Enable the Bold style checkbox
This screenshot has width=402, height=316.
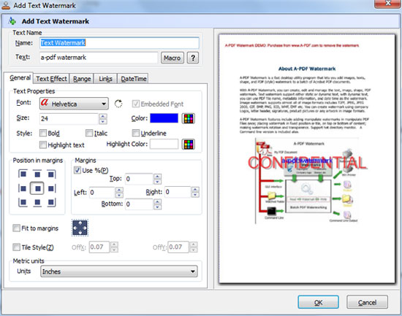click(43, 133)
